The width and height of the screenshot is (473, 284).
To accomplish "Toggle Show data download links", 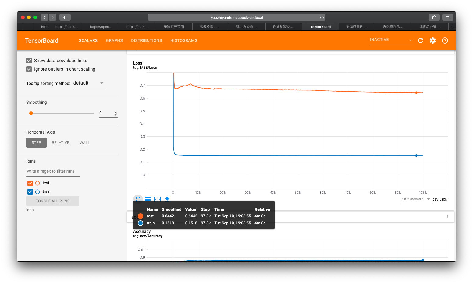I will 29,61.
